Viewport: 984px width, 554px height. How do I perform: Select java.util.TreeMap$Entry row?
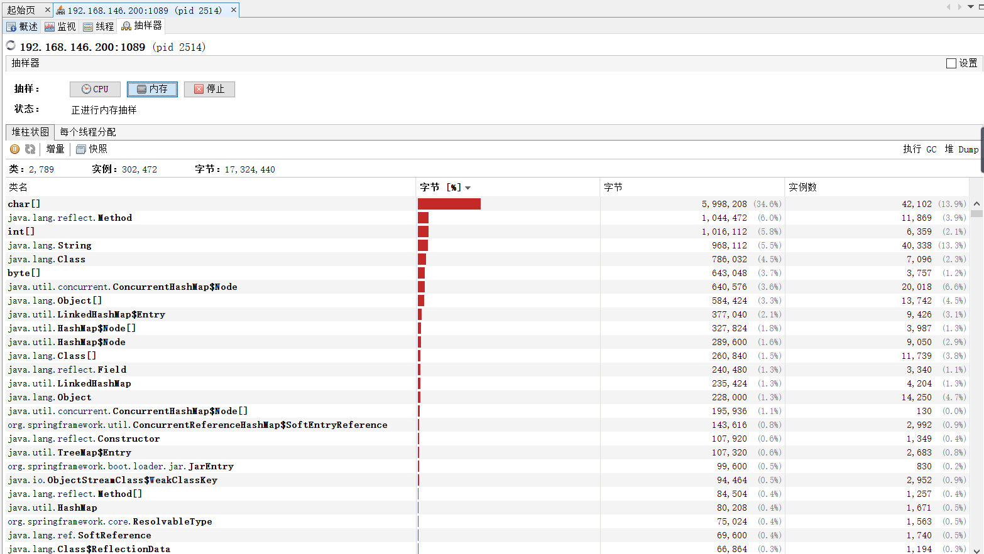(x=488, y=452)
